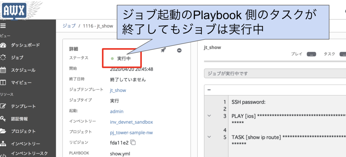Open スケジュール via its calendar icon
The image size is (346, 157).
[3, 70]
